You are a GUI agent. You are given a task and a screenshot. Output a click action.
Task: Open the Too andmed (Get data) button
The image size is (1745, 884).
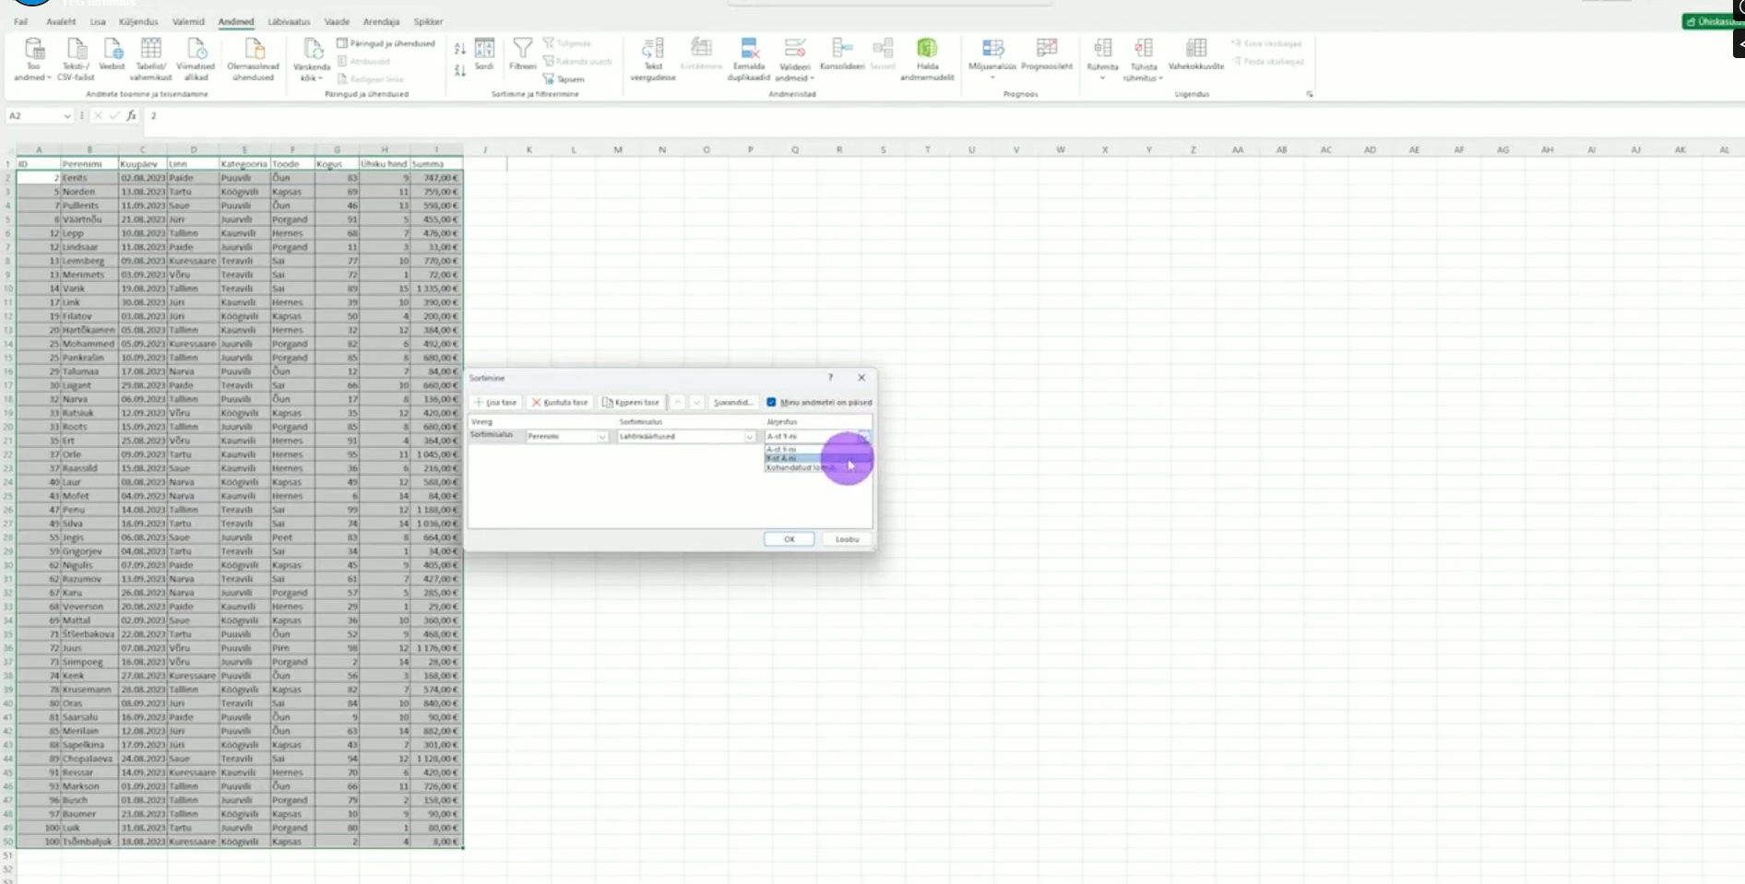pos(33,60)
